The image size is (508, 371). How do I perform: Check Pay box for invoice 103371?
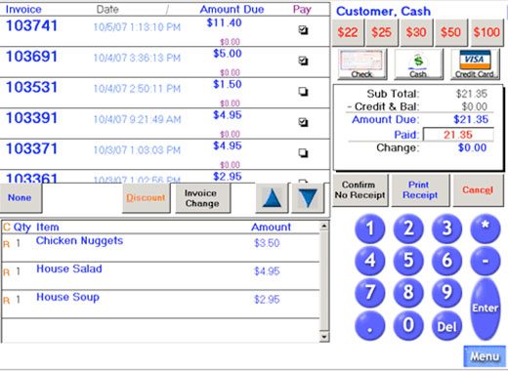303,153
